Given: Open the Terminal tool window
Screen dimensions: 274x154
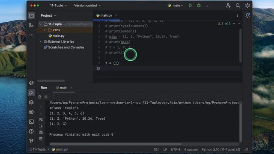Looking at the screenshot, I should click(x=31, y=121).
